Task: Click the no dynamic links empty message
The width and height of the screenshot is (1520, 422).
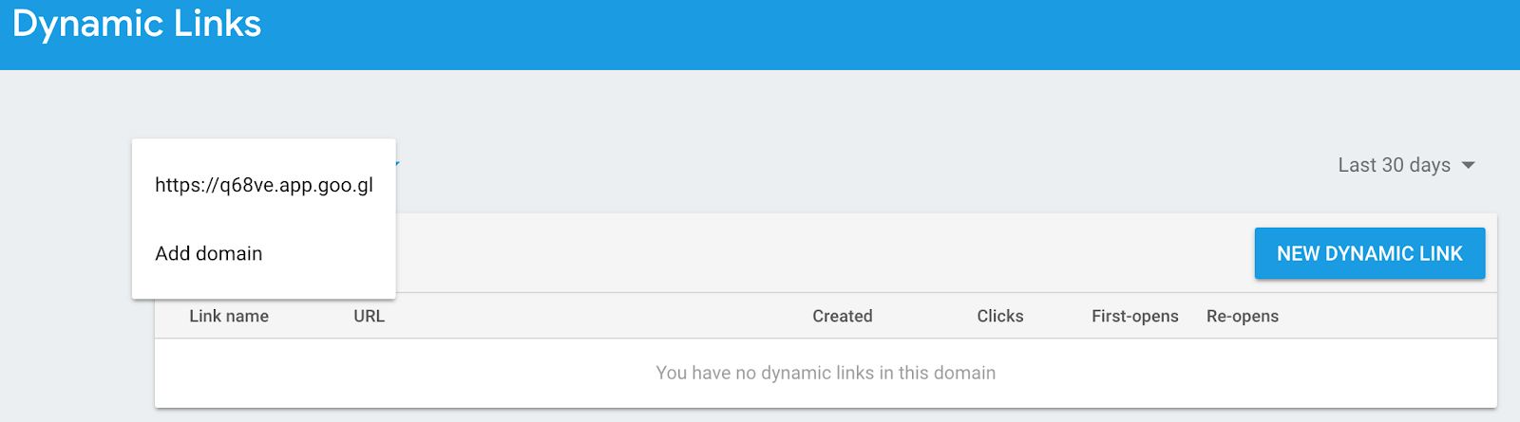Action: point(826,373)
